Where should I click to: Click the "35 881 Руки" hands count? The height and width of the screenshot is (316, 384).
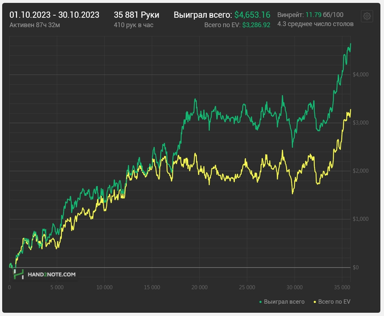[137, 15]
